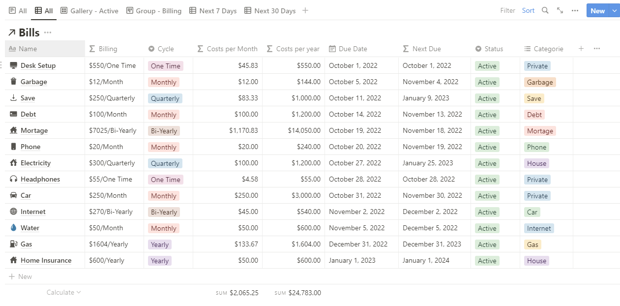
Task: Open Costs per Month sum calculation
Action: (x=237, y=293)
